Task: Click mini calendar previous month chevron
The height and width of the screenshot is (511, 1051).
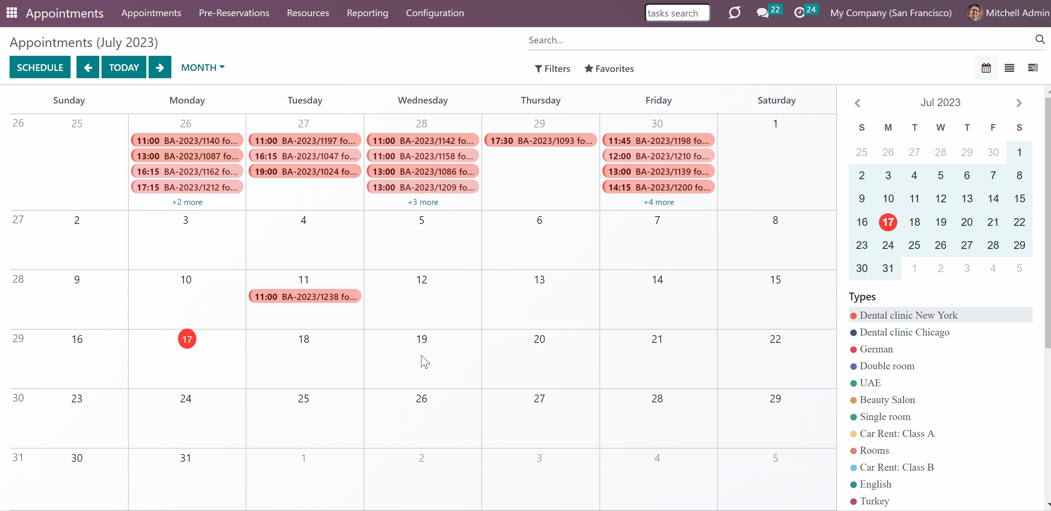Action: 858,103
